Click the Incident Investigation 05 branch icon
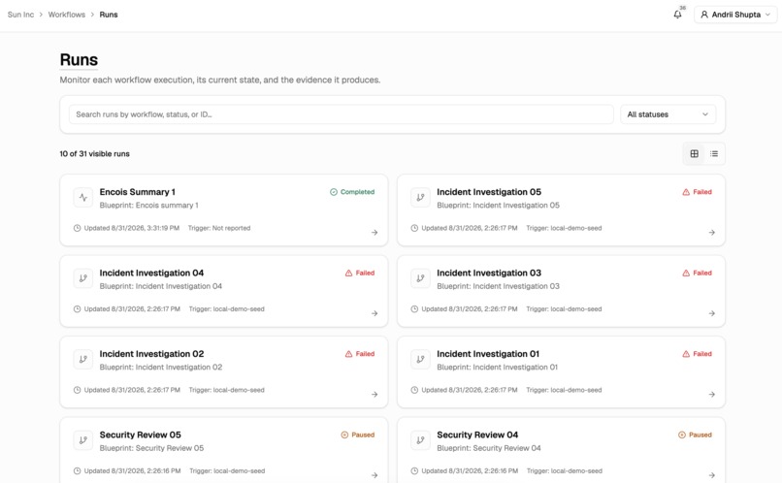This screenshot has width=782, height=483. 420,198
